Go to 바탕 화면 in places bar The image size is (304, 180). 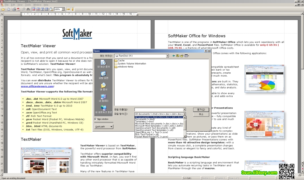coord(104,75)
